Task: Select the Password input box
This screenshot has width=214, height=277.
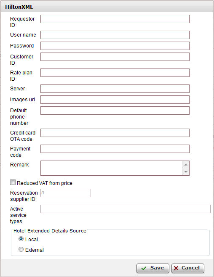Action: point(115,46)
